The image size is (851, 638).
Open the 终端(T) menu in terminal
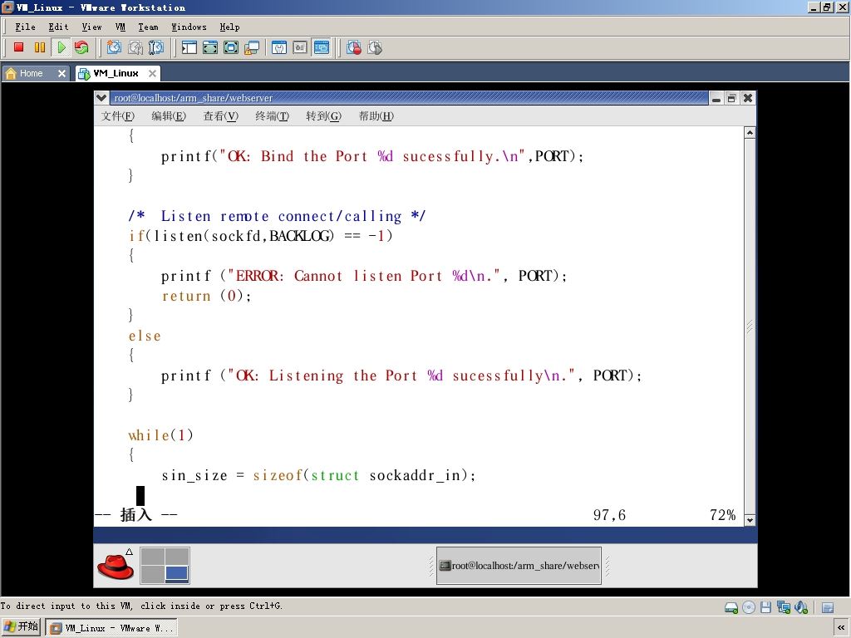tap(272, 115)
